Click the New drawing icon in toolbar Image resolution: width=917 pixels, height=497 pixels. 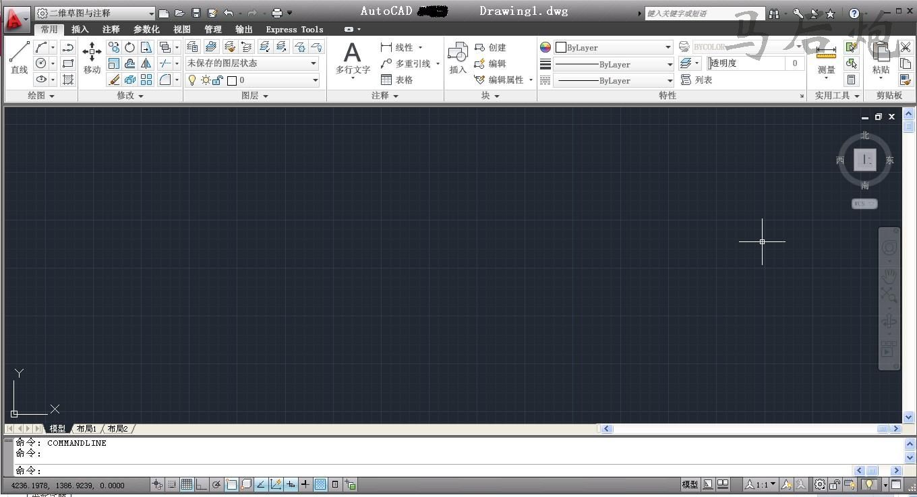point(163,13)
